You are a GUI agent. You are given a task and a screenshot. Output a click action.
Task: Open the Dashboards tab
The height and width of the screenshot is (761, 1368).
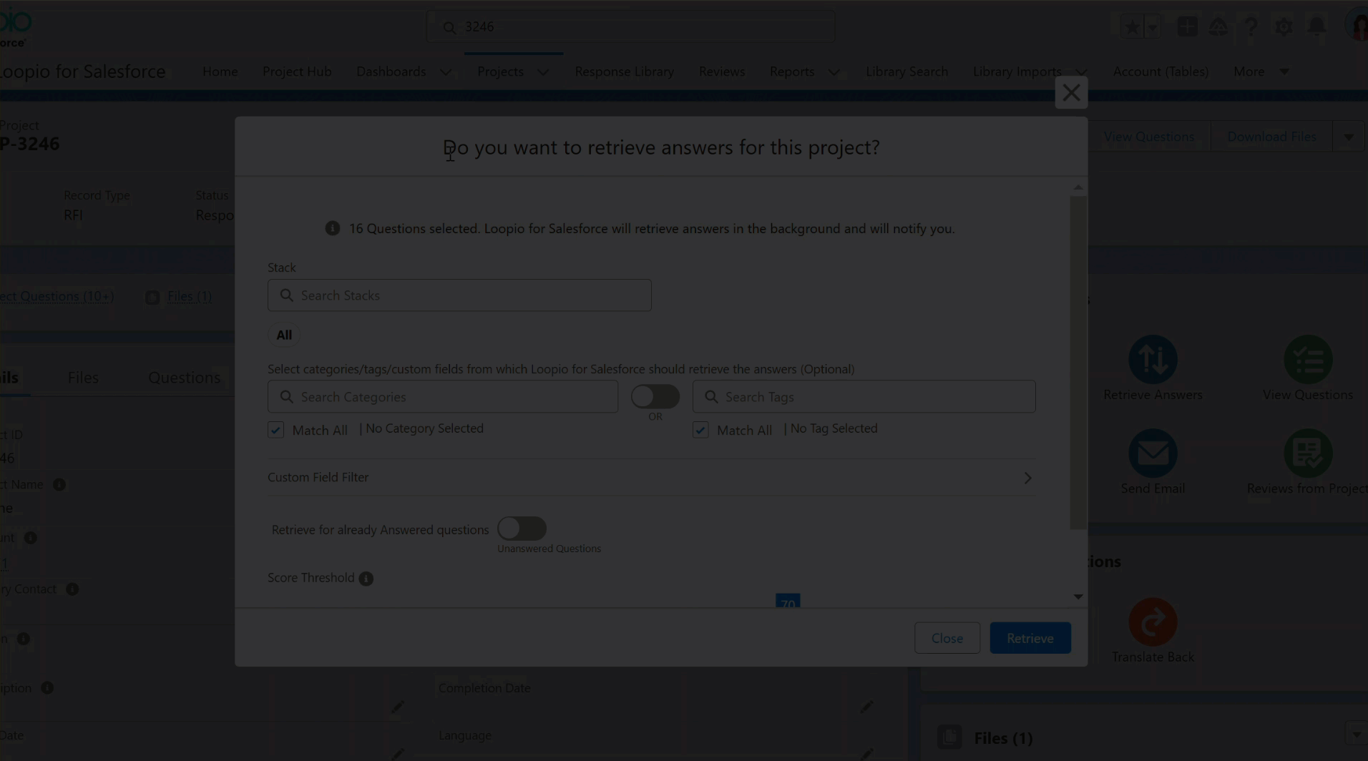click(391, 72)
